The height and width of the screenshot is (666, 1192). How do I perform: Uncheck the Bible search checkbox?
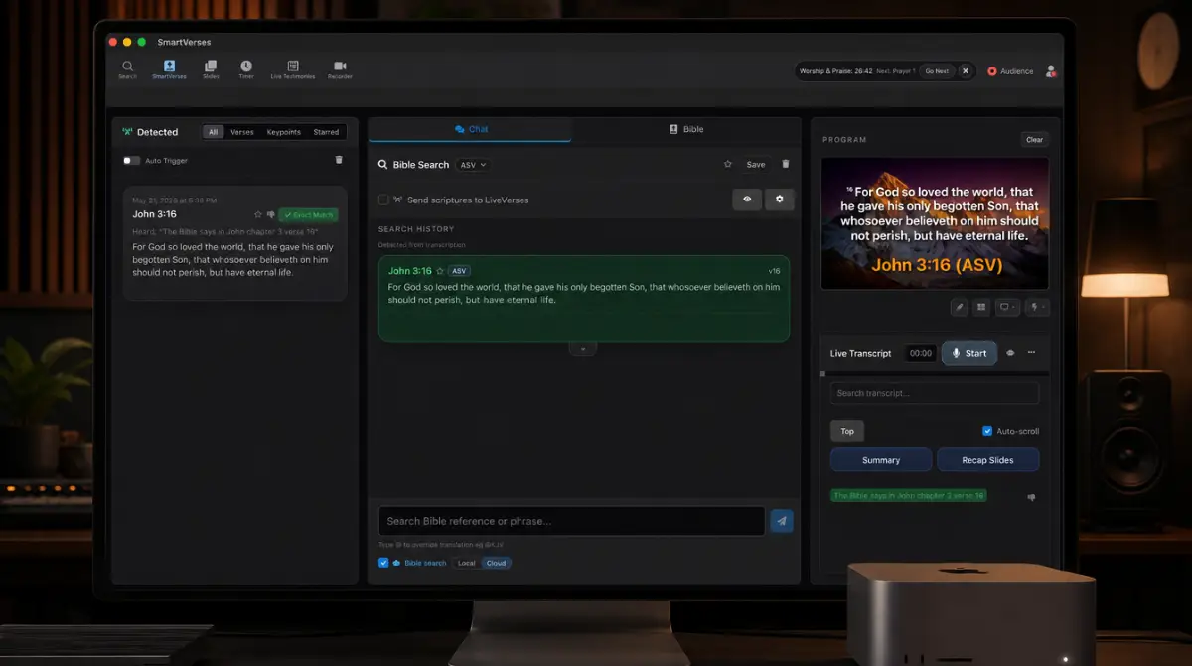click(383, 563)
